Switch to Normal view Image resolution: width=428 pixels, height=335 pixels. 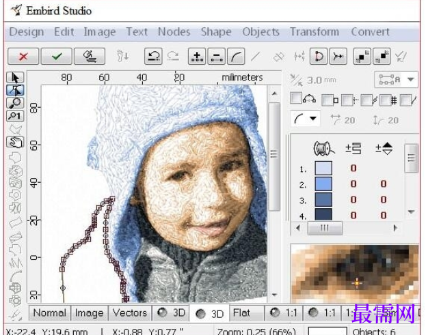(x=50, y=312)
